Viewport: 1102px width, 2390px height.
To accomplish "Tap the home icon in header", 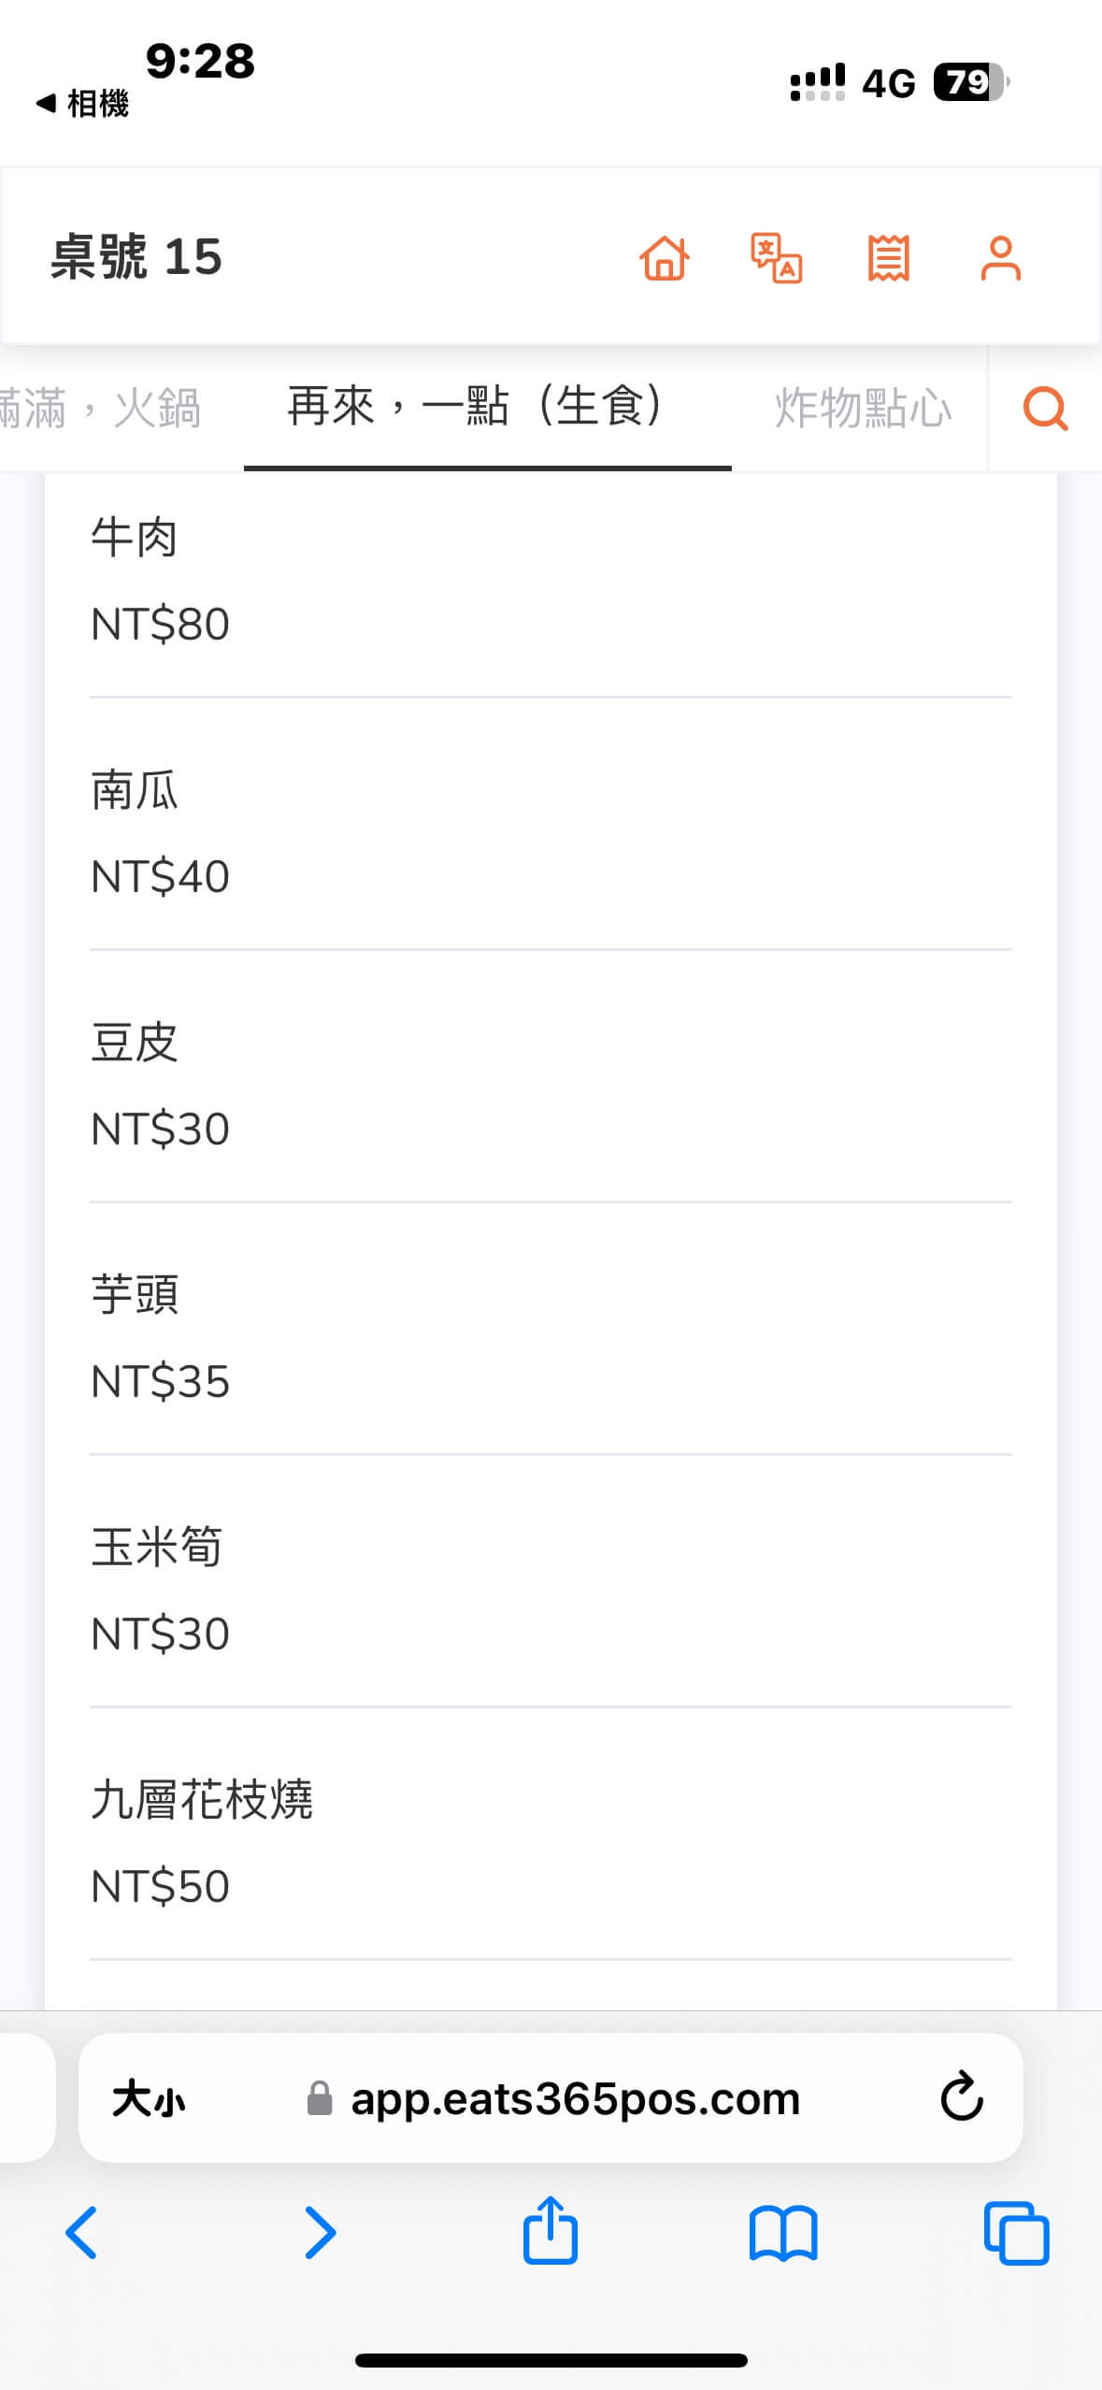I will (x=664, y=258).
